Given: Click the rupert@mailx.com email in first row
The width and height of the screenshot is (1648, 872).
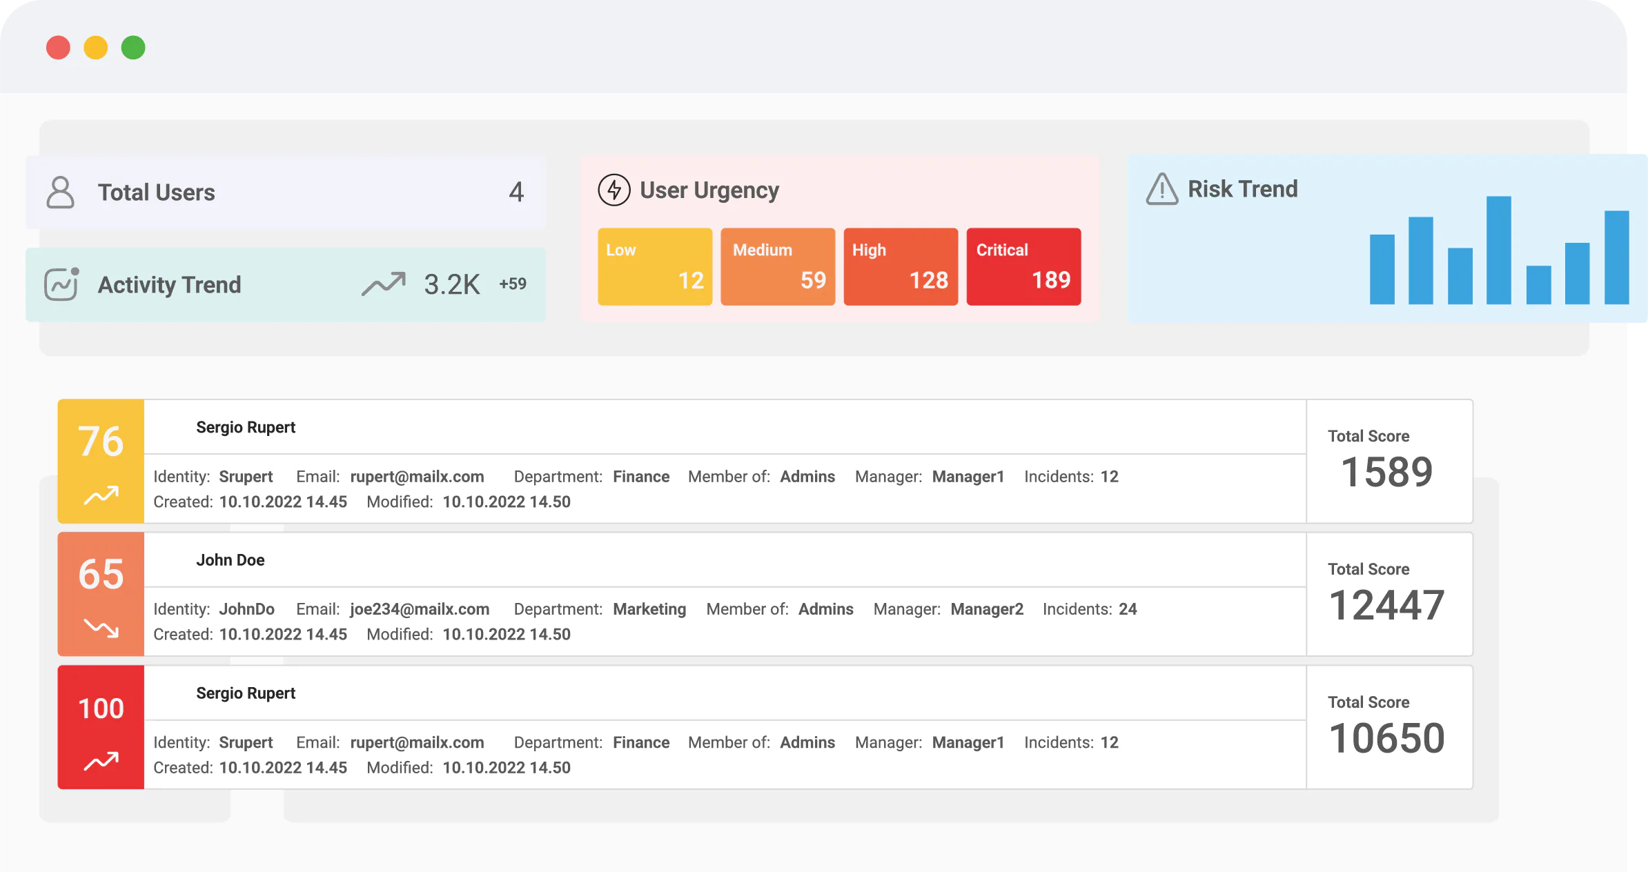Looking at the screenshot, I should [417, 477].
